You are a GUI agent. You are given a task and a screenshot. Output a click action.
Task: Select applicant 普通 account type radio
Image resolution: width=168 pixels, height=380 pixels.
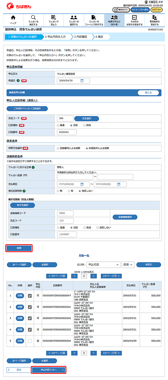(58, 125)
